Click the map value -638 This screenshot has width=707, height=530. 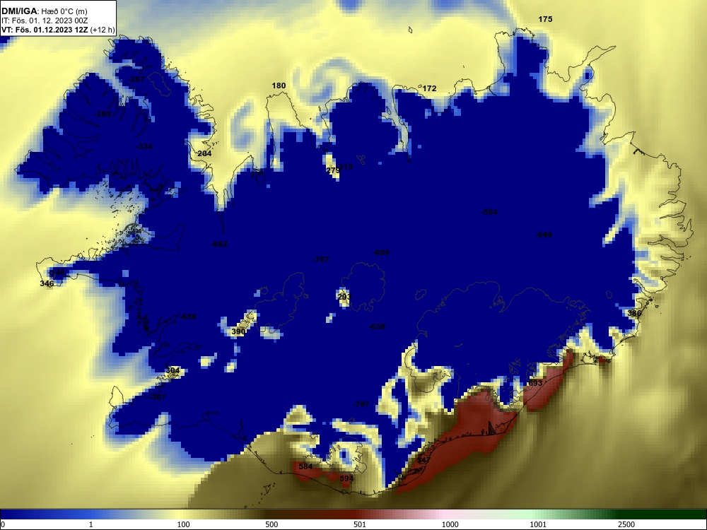(x=377, y=326)
